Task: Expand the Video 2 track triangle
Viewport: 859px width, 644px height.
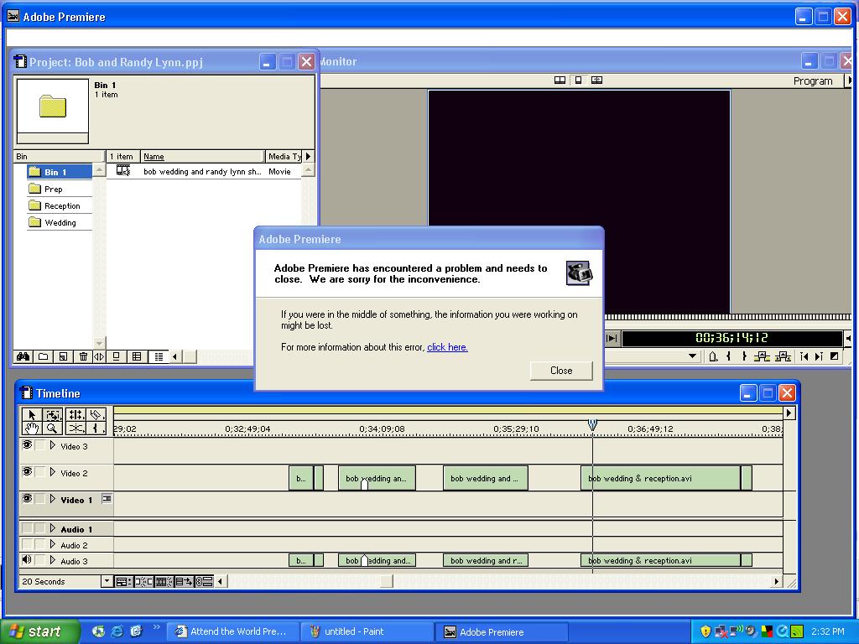Action: point(53,472)
